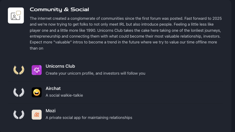Screen dimensions: 235x132
Task: Click the text line mentioning 1990
Action: click(x=125, y=30)
